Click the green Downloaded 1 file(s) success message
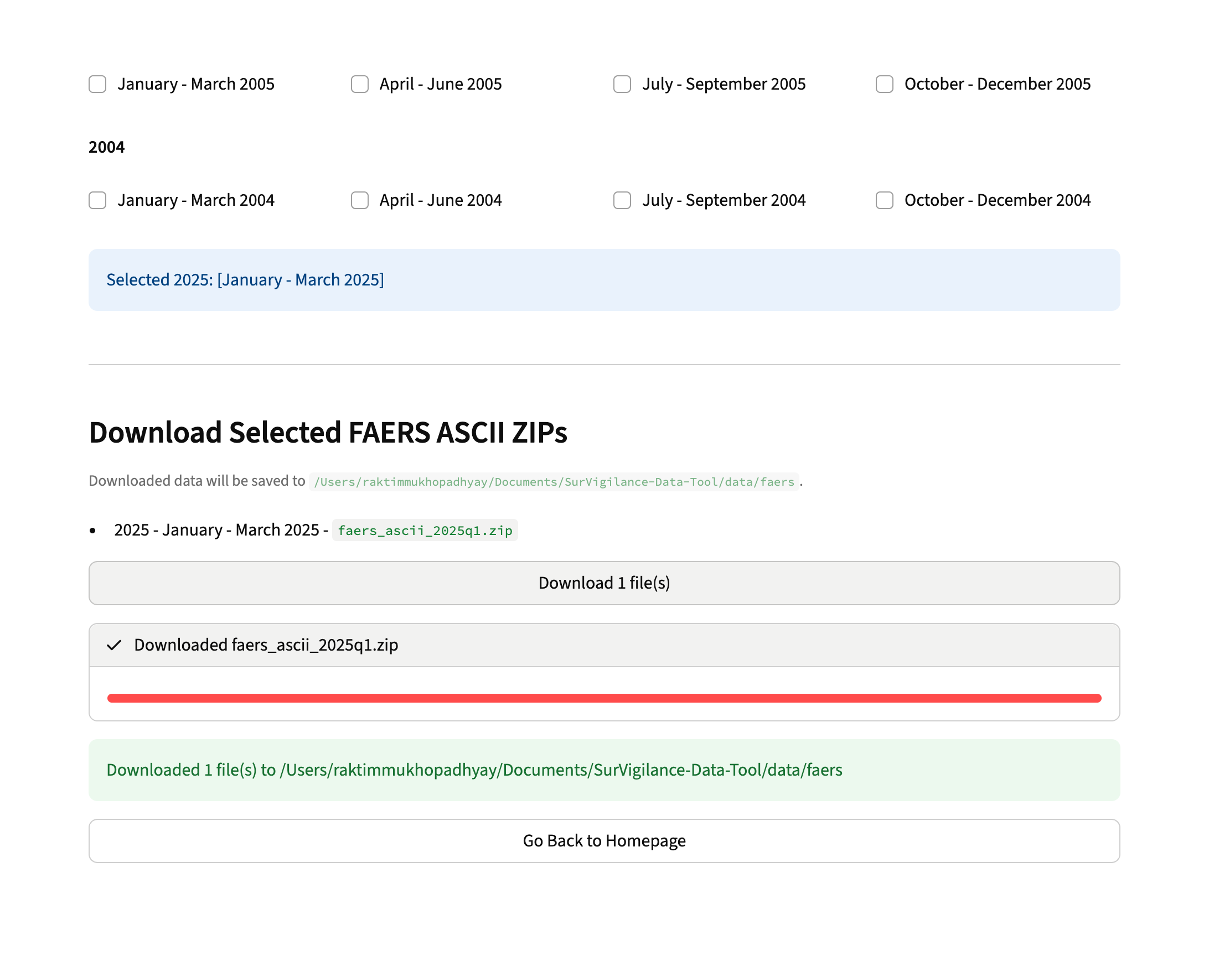This screenshot has width=1209, height=956. pyautogui.click(x=474, y=770)
